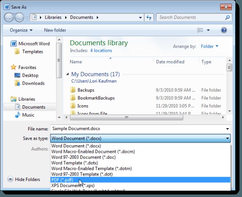242x197 pixels.
Task: Choose PDF (*.pdf) file type
Action: click(x=140, y=180)
